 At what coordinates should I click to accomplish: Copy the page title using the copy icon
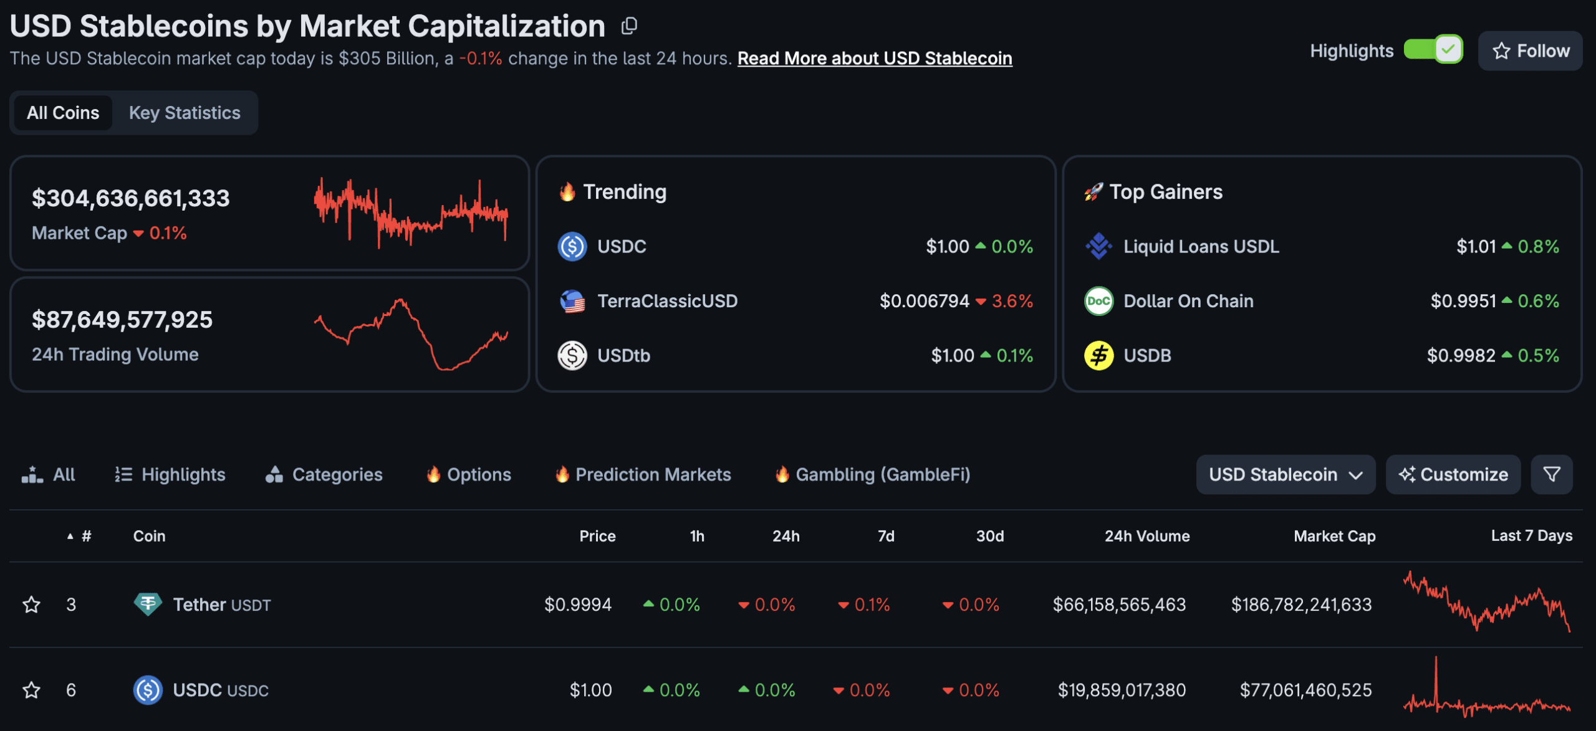tap(630, 25)
